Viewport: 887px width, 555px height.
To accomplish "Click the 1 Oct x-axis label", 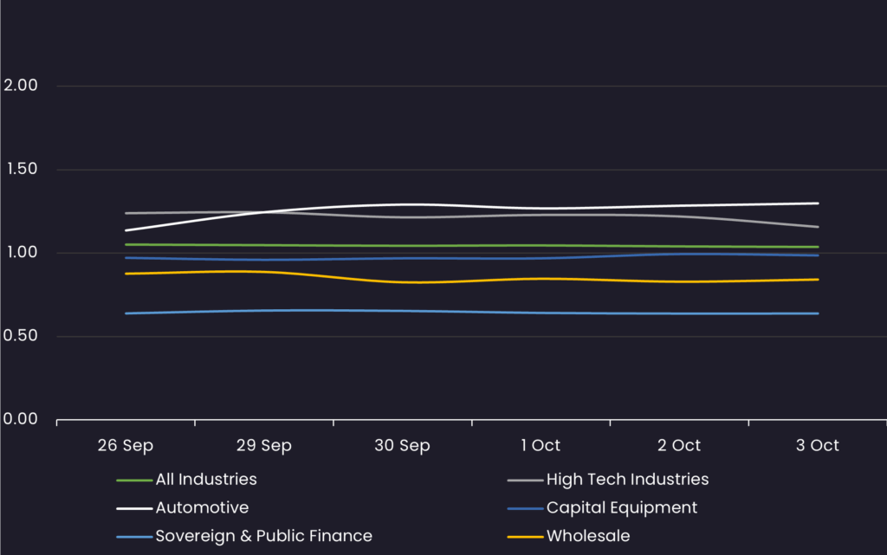I will [541, 446].
